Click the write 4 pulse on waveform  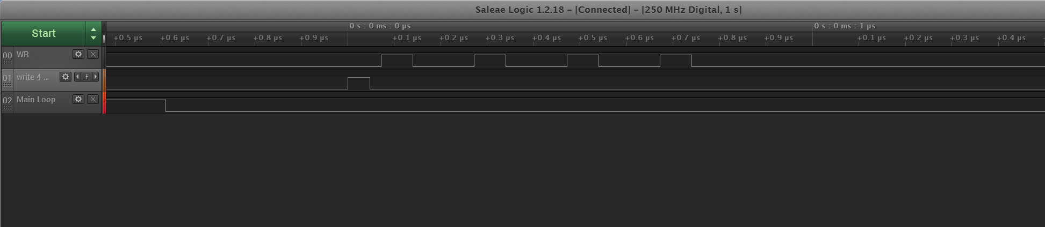[x=358, y=83]
